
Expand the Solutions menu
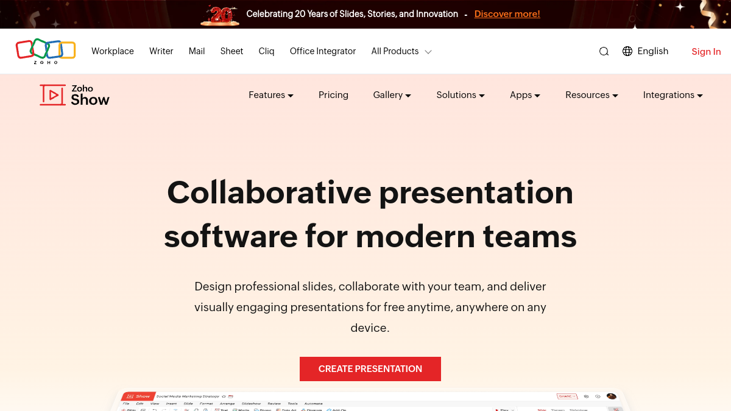[x=461, y=95]
